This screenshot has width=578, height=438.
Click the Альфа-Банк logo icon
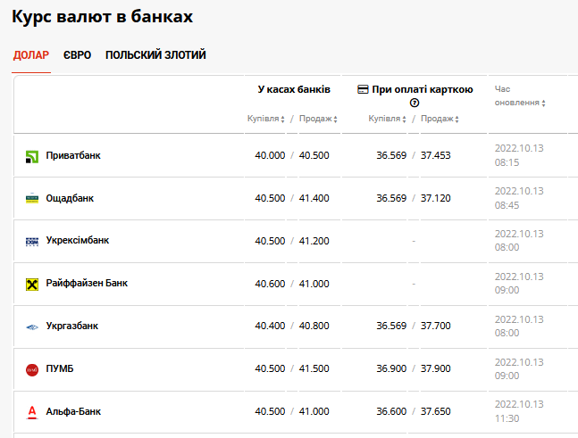pos(32,412)
